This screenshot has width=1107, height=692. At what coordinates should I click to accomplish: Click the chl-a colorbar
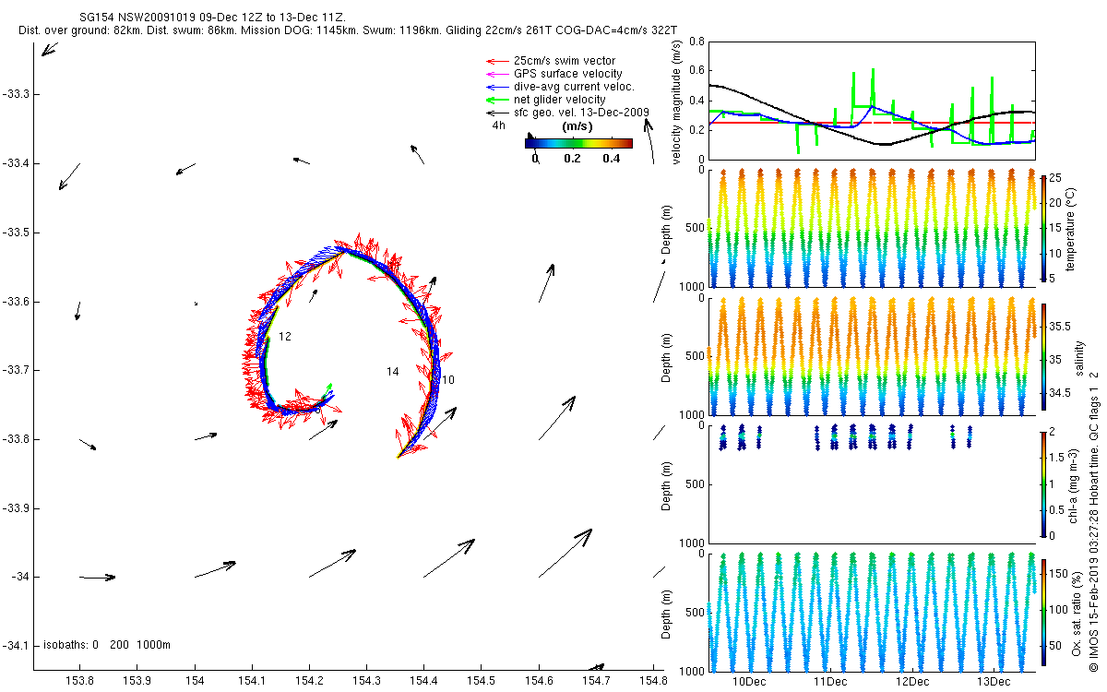[1043, 483]
